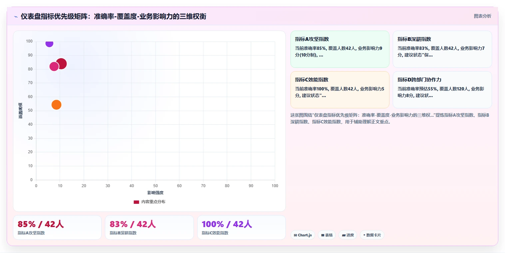Image resolution: width=505 pixels, height=253 pixels.
Task: Click the orange bubble in the chart
Action: tap(57, 105)
